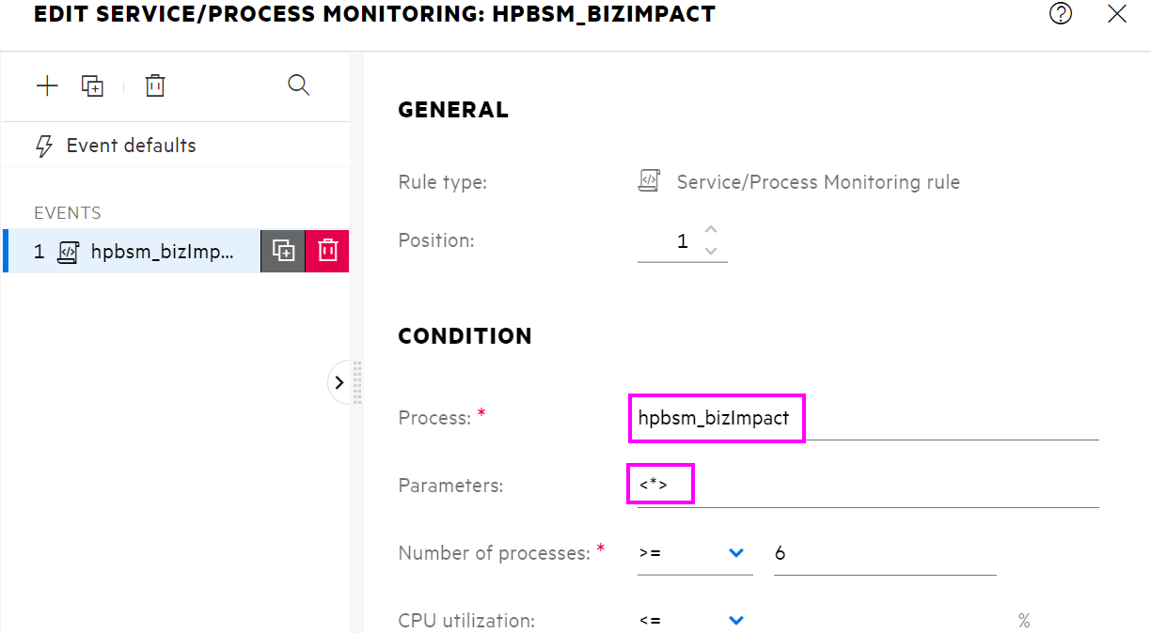Increase Position using the up stepper arrow
The image size is (1151, 633).
711,230
